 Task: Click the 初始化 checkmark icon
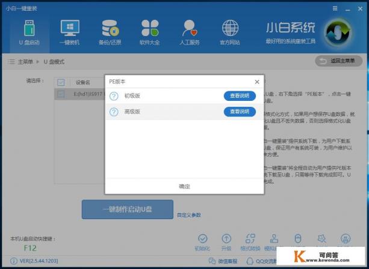[202, 238]
